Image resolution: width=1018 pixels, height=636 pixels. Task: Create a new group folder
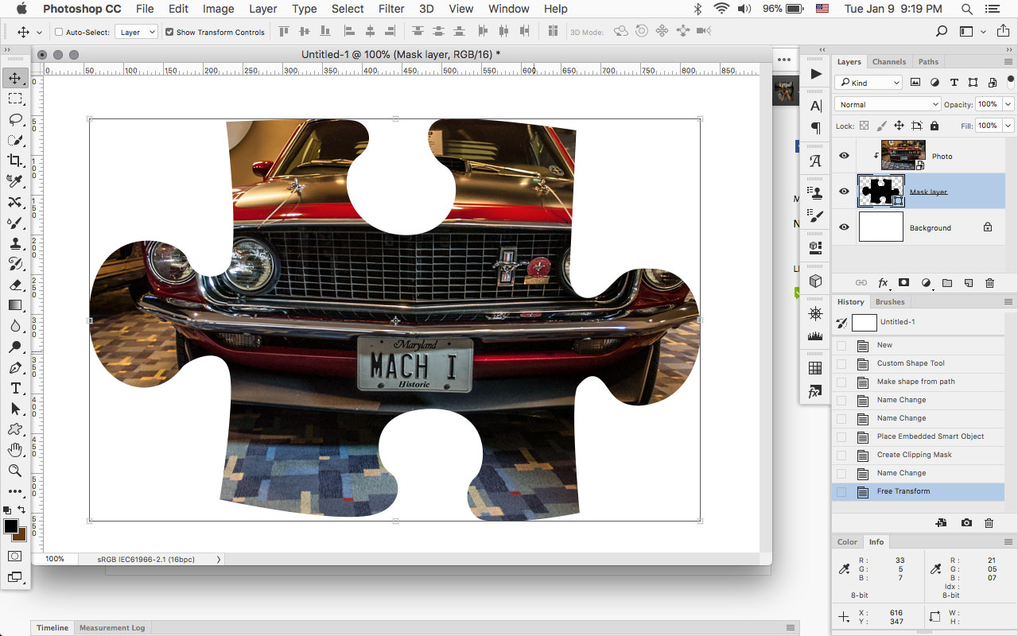947,283
